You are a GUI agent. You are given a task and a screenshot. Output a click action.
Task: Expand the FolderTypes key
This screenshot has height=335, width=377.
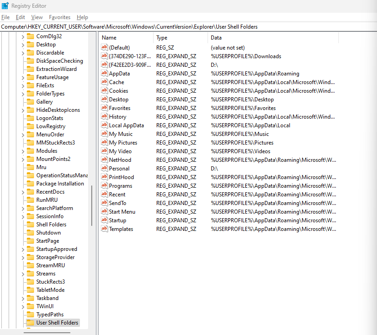[23, 94]
